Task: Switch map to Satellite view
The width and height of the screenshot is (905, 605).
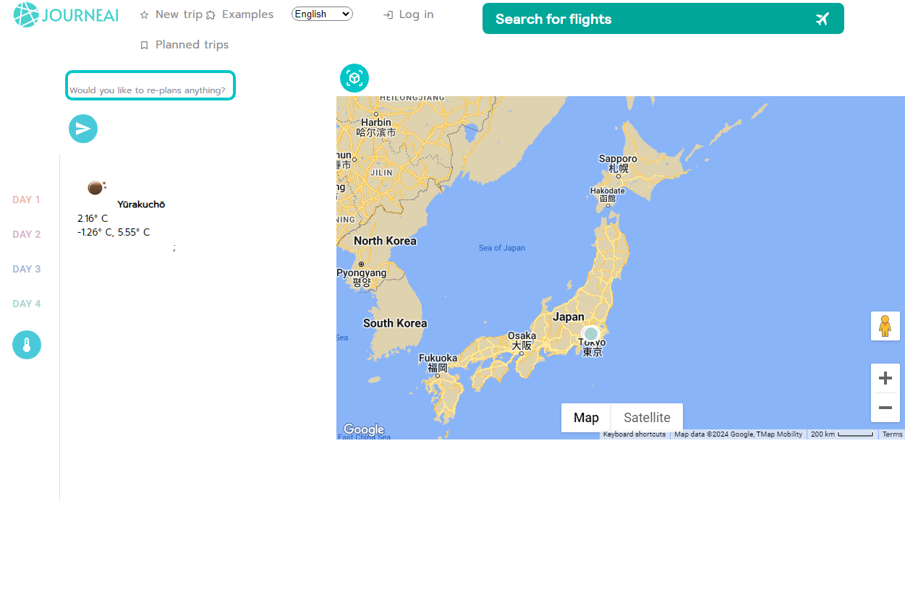Action: click(x=647, y=418)
